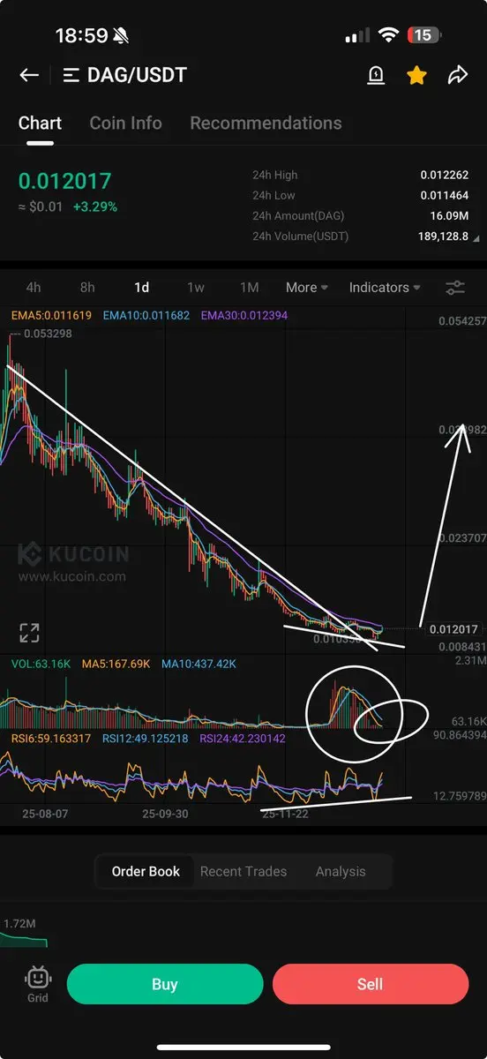Expand the More timeframes dropdown
This screenshot has width=487, height=1059.
[x=307, y=288]
